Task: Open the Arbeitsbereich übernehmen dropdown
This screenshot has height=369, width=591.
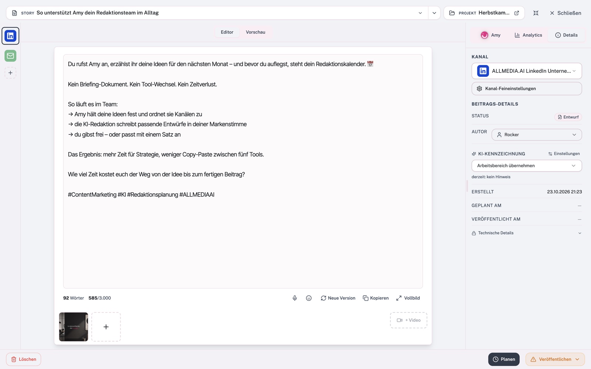Action: pos(527,166)
